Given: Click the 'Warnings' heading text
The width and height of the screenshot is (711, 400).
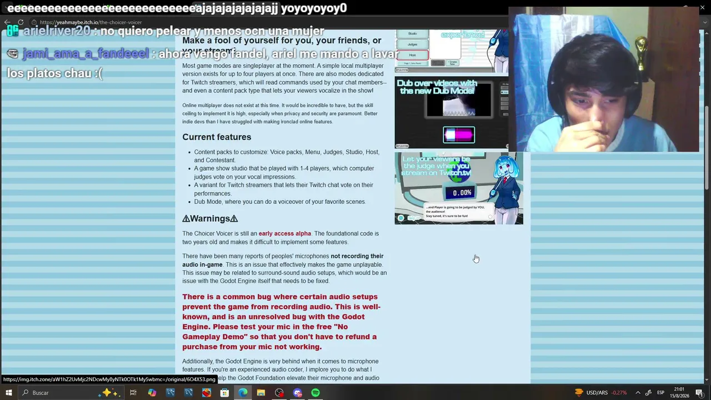Looking at the screenshot, I should point(210,219).
